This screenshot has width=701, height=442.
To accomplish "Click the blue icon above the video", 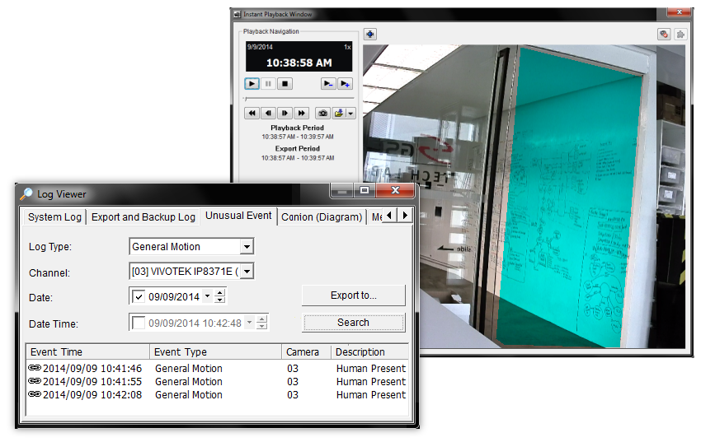I will (x=370, y=34).
